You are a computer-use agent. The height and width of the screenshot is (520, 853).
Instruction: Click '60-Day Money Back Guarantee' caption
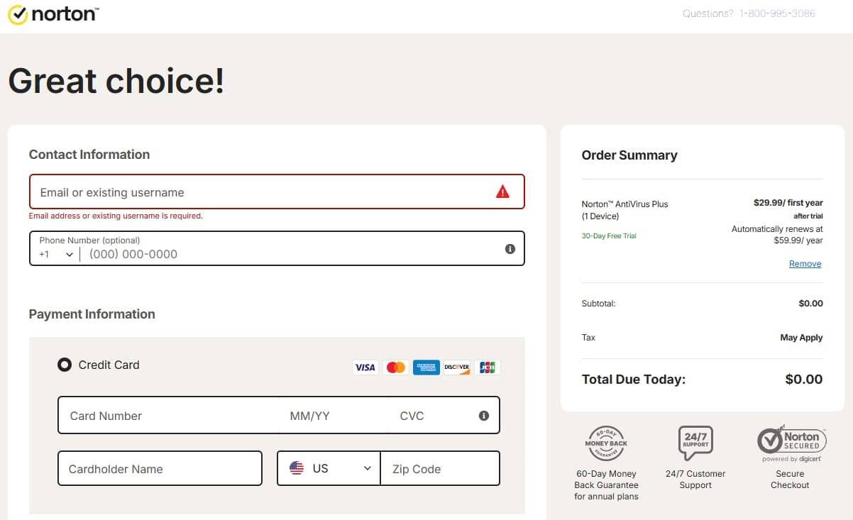(606, 485)
